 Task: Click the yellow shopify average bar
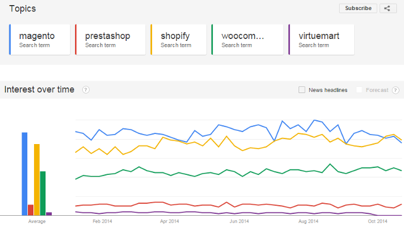(x=37, y=180)
